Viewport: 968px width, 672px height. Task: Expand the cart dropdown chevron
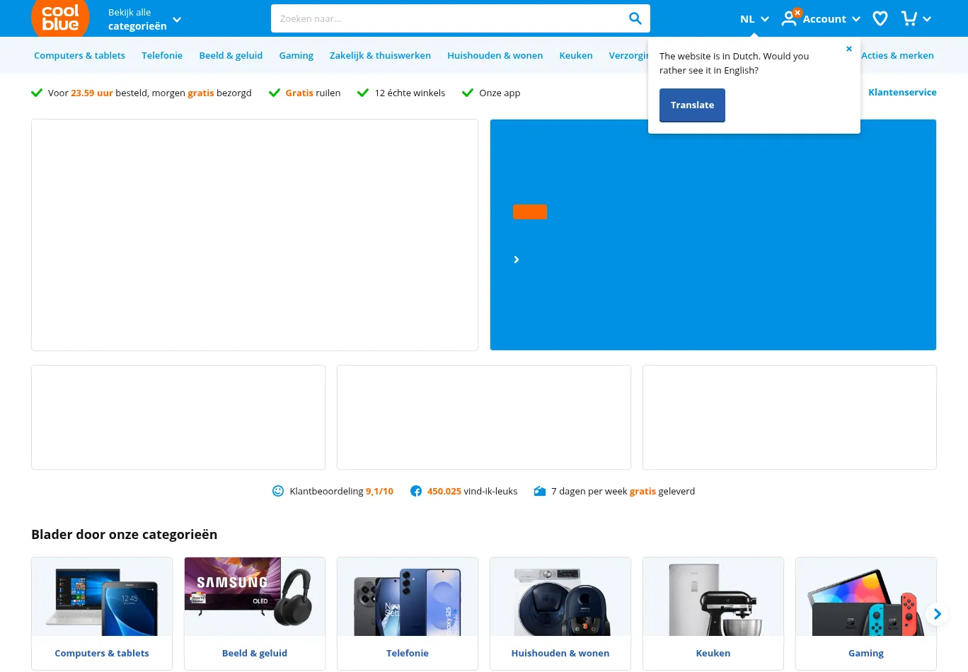927,19
